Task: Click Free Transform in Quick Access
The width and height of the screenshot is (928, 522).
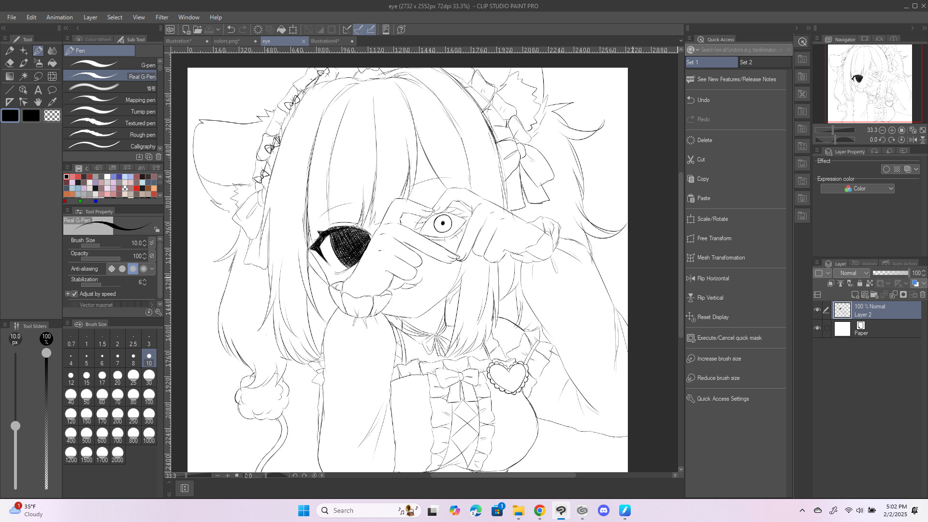Action: coord(735,238)
